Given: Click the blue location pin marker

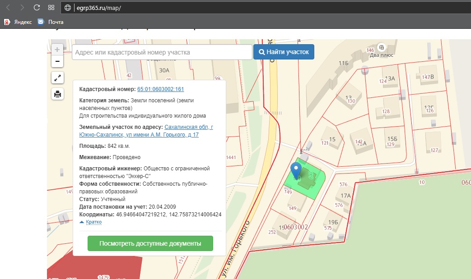Looking at the screenshot, I should pyautogui.click(x=296, y=169).
